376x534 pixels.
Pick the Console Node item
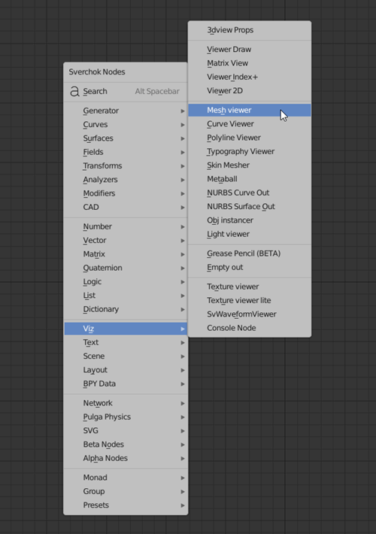(250, 328)
